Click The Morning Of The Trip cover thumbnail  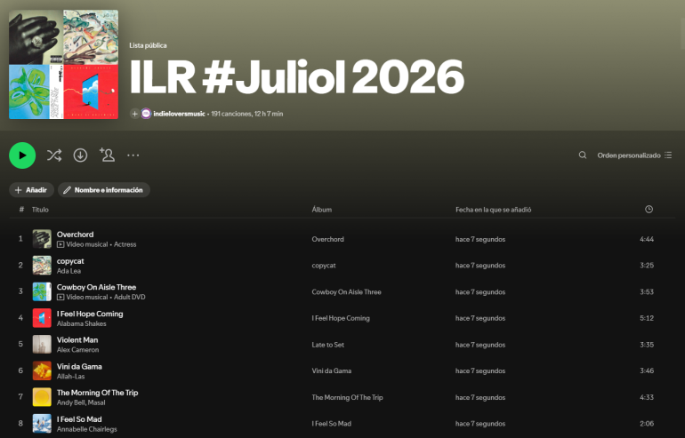pos(42,397)
